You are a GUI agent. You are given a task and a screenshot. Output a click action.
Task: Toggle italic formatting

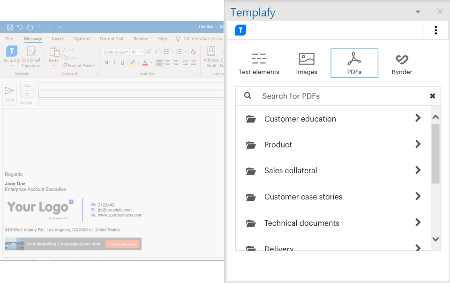114,62
